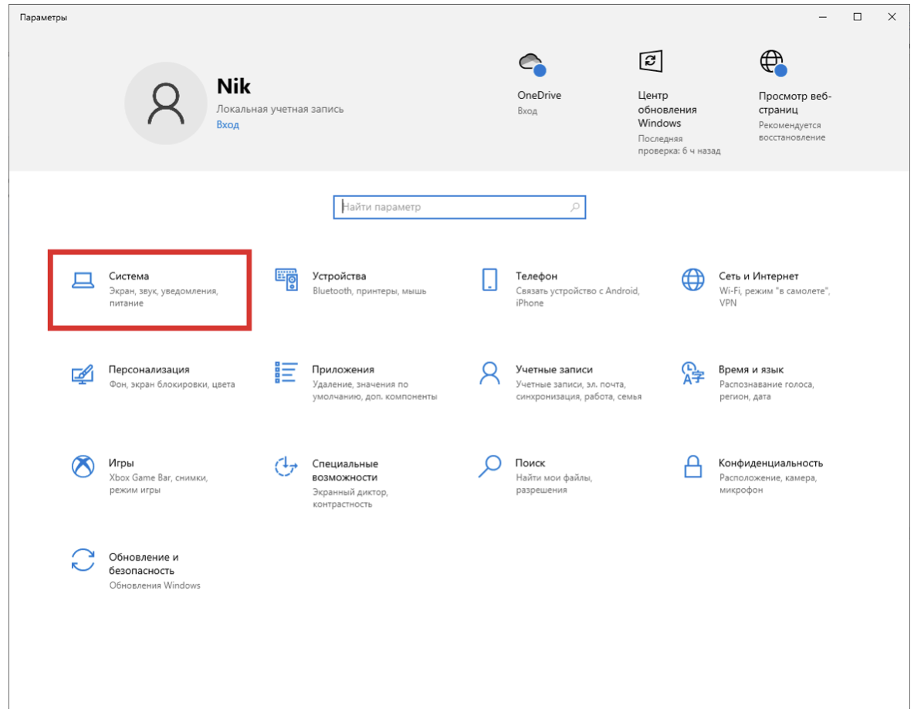The width and height of the screenshot is (914, 726).
Task: Click the Конфиденциальность padlock icon
Action: click(693, 466)
